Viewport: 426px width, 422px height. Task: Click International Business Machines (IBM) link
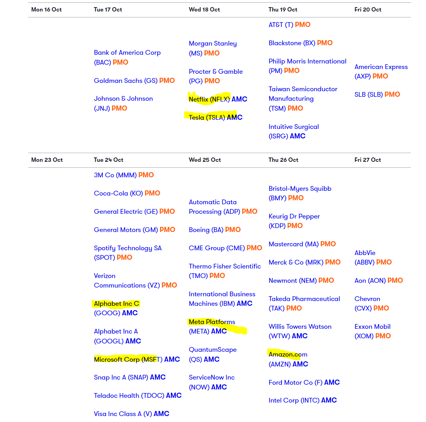click(x=222, y=299)
